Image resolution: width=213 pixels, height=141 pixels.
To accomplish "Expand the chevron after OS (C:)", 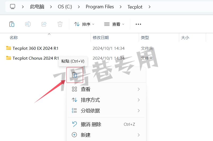I will [x=79, y=7].
